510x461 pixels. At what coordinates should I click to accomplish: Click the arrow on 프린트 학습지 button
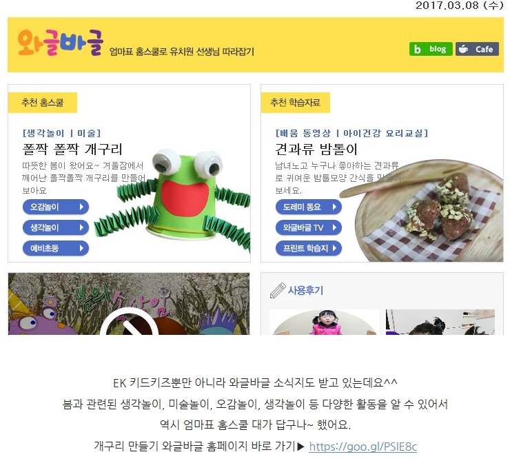(334, 248)
